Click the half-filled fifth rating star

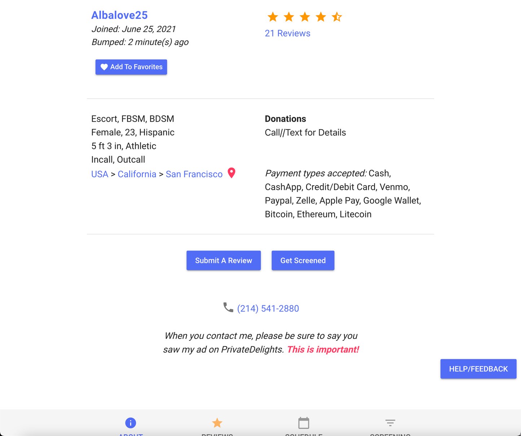(337, 17)
